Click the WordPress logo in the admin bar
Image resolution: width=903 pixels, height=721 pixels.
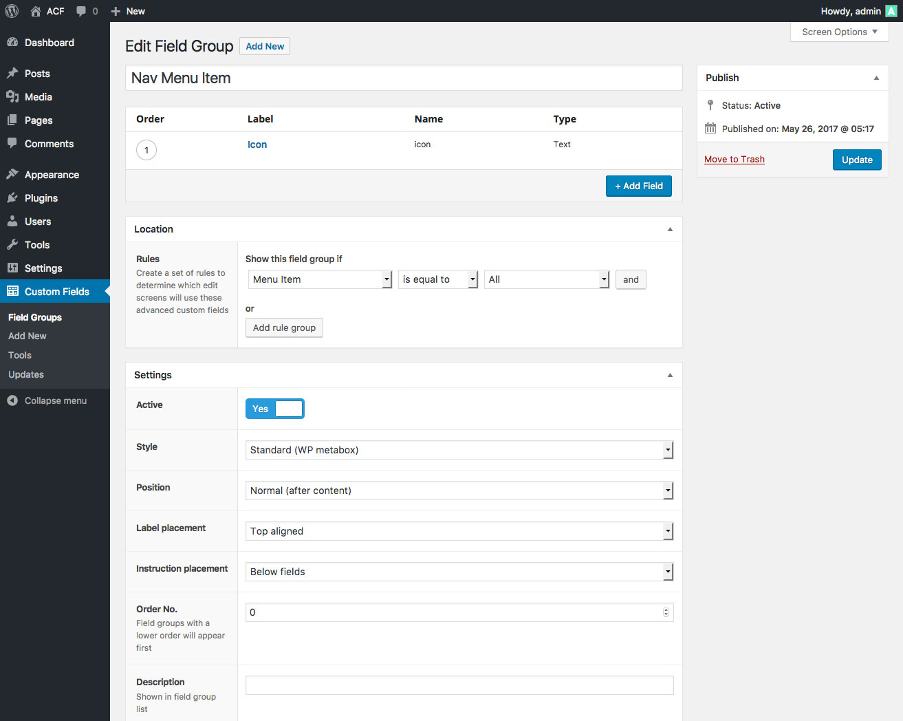coord(11,10)
